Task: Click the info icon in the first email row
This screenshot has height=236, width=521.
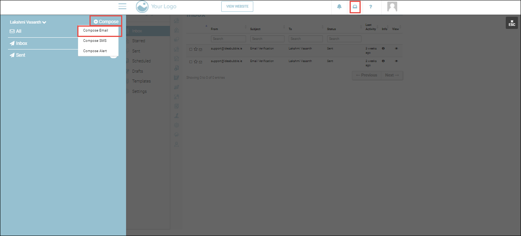Action: (x=383, y=49)
